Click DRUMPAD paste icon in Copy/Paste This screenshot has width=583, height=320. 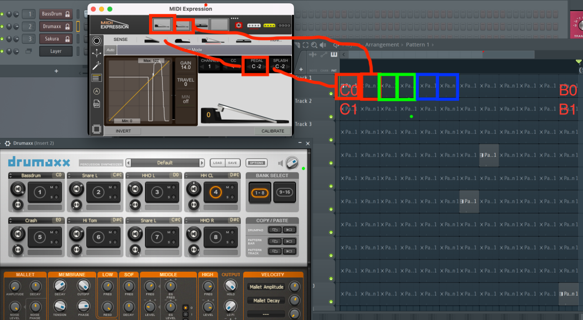tap(289, 230)
